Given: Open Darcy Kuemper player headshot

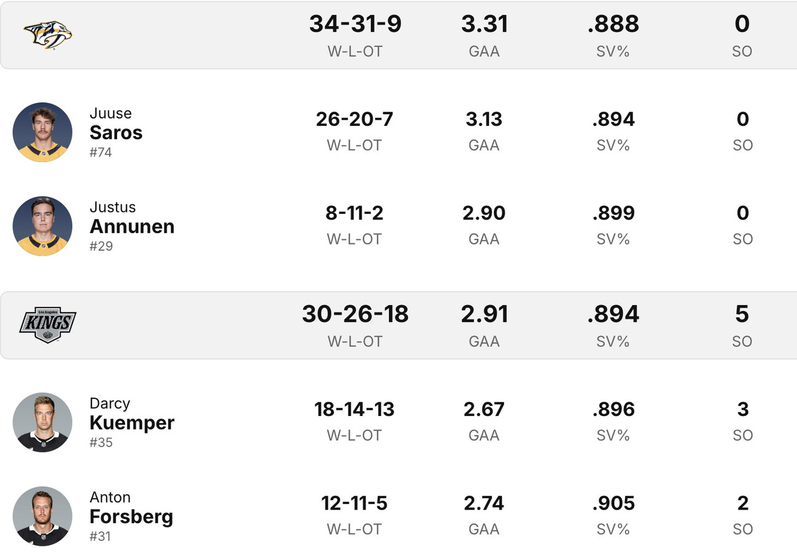Looking at the screenshot, I should (42, 422).
